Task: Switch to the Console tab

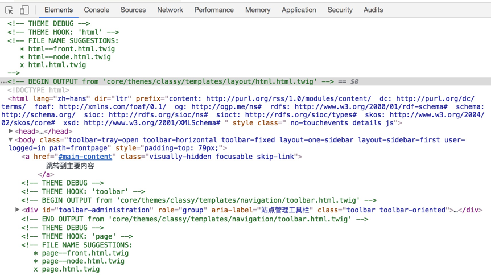Action: click(x=97, y=10)
